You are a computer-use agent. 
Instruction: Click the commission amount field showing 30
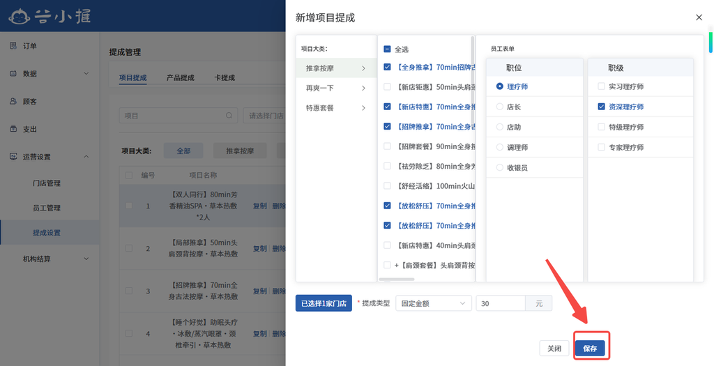501,303
